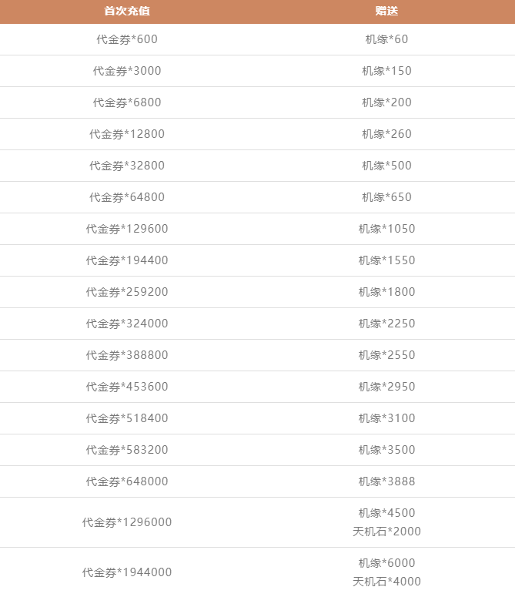Click the 机缘*150 reward text
Image resolution: width=515 pixels, height=597 pixels.
pyautogui.click(x=386, y=71)
